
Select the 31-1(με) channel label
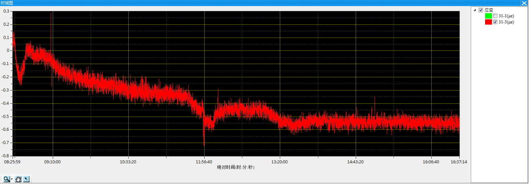(x=506, y=16)
